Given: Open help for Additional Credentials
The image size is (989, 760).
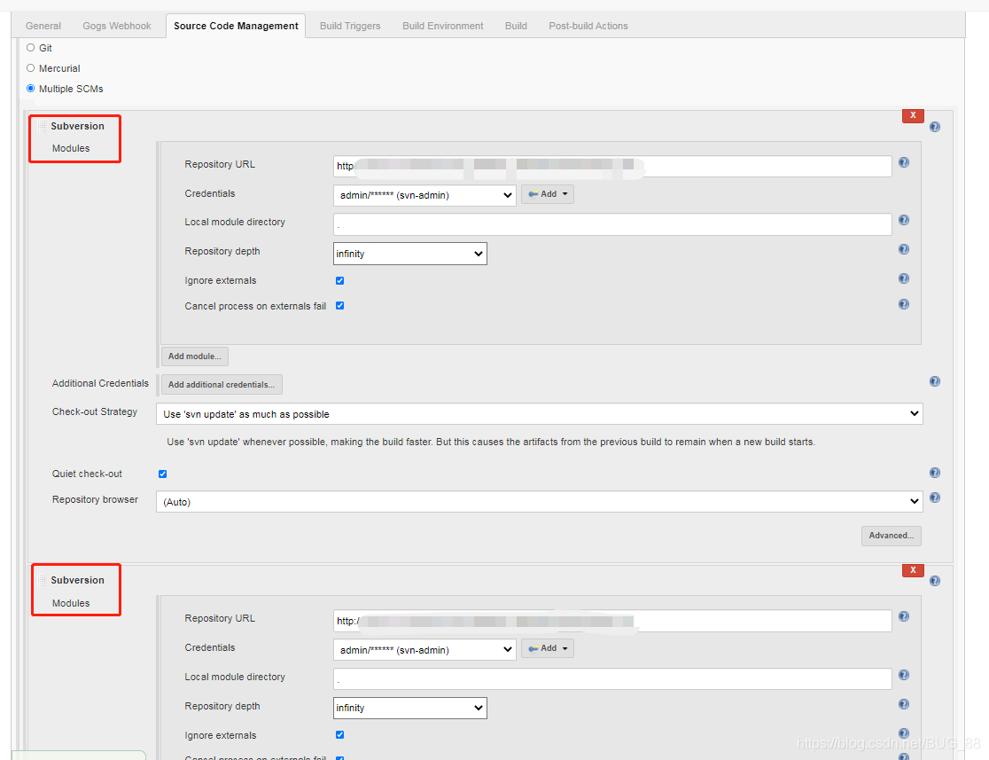Looking at the screenshot, I should [935, 381].
